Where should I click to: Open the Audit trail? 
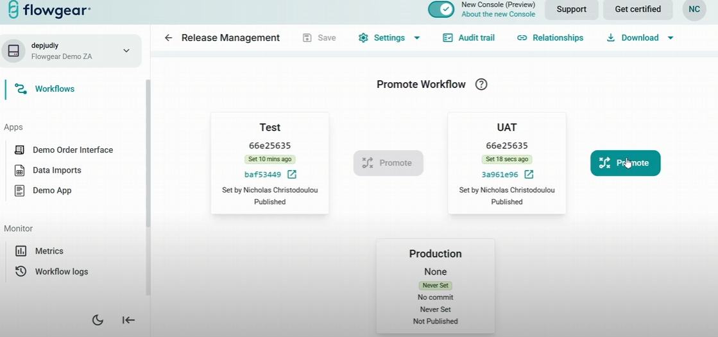[468, 37]
